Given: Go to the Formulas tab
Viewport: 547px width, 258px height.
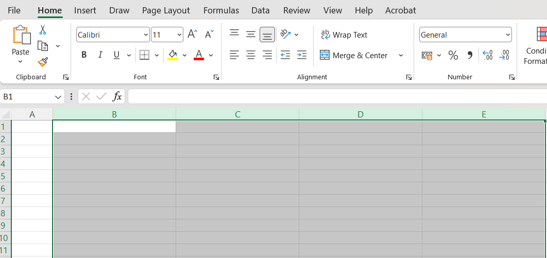Looking at the screenshot, I should 221,10.
